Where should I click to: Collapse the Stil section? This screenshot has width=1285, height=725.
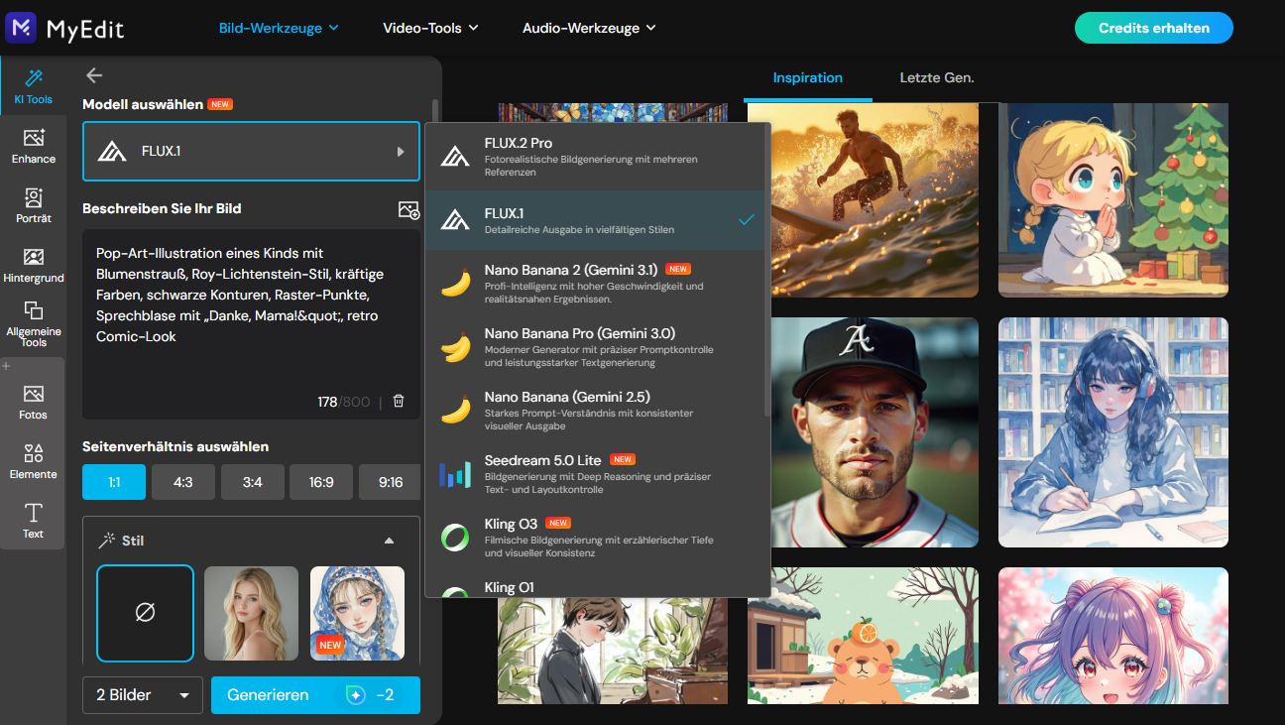tap(389, 542)
